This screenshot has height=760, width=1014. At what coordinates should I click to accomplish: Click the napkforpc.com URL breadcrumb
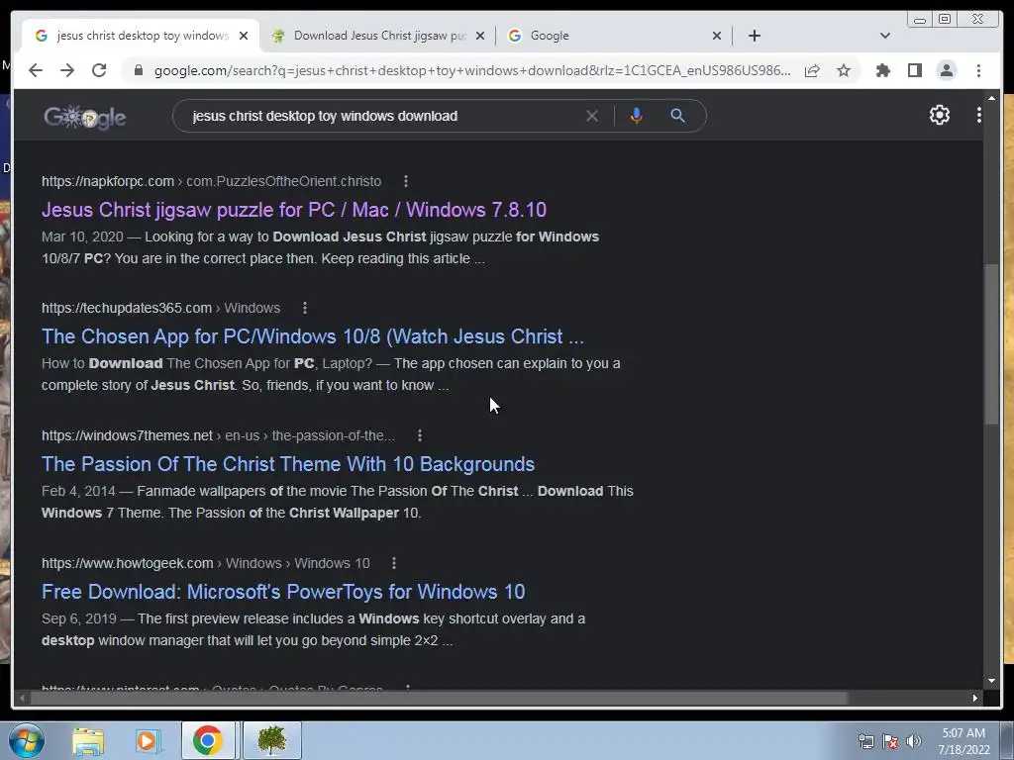pos(212,182)
